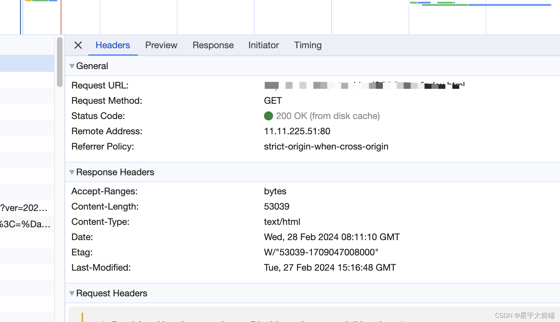Click the Date header value
Viewport: 560px width, 322px height.
point(332,237)
